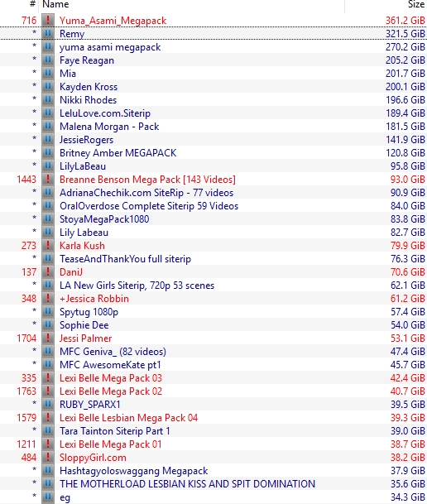Select the Malena Morgan - Pack torrent
This screenshot has height=504, width=427.
[x=109, y=127]
